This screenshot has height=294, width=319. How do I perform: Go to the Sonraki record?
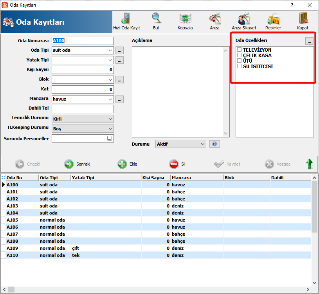click(77, 164)
